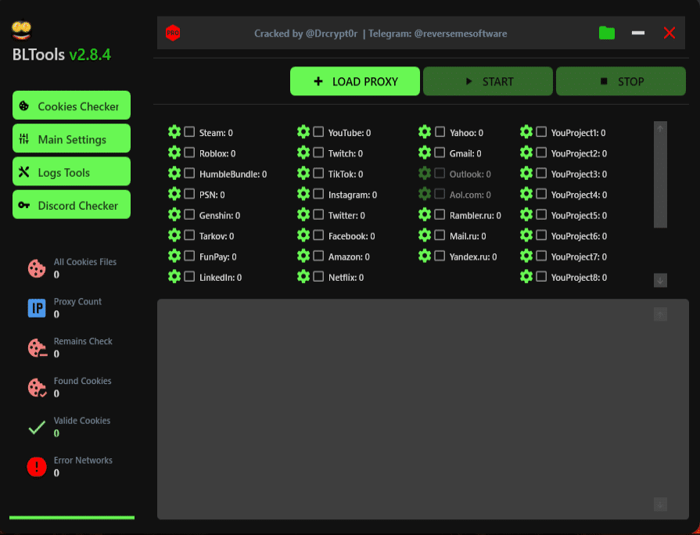
Task: Tick the Instagram checkbox
Action: 318,194
